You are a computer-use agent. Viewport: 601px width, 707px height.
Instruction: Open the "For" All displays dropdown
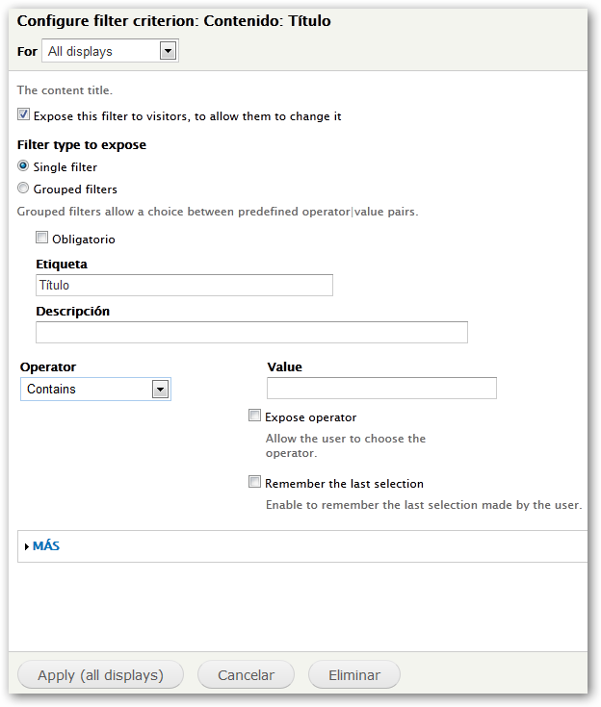100,51
